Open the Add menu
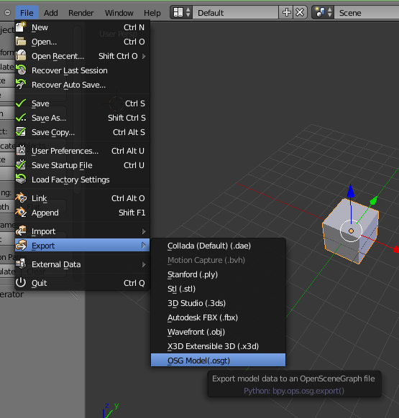This screenshot has width=399, height=418. [x=51, y=13]
